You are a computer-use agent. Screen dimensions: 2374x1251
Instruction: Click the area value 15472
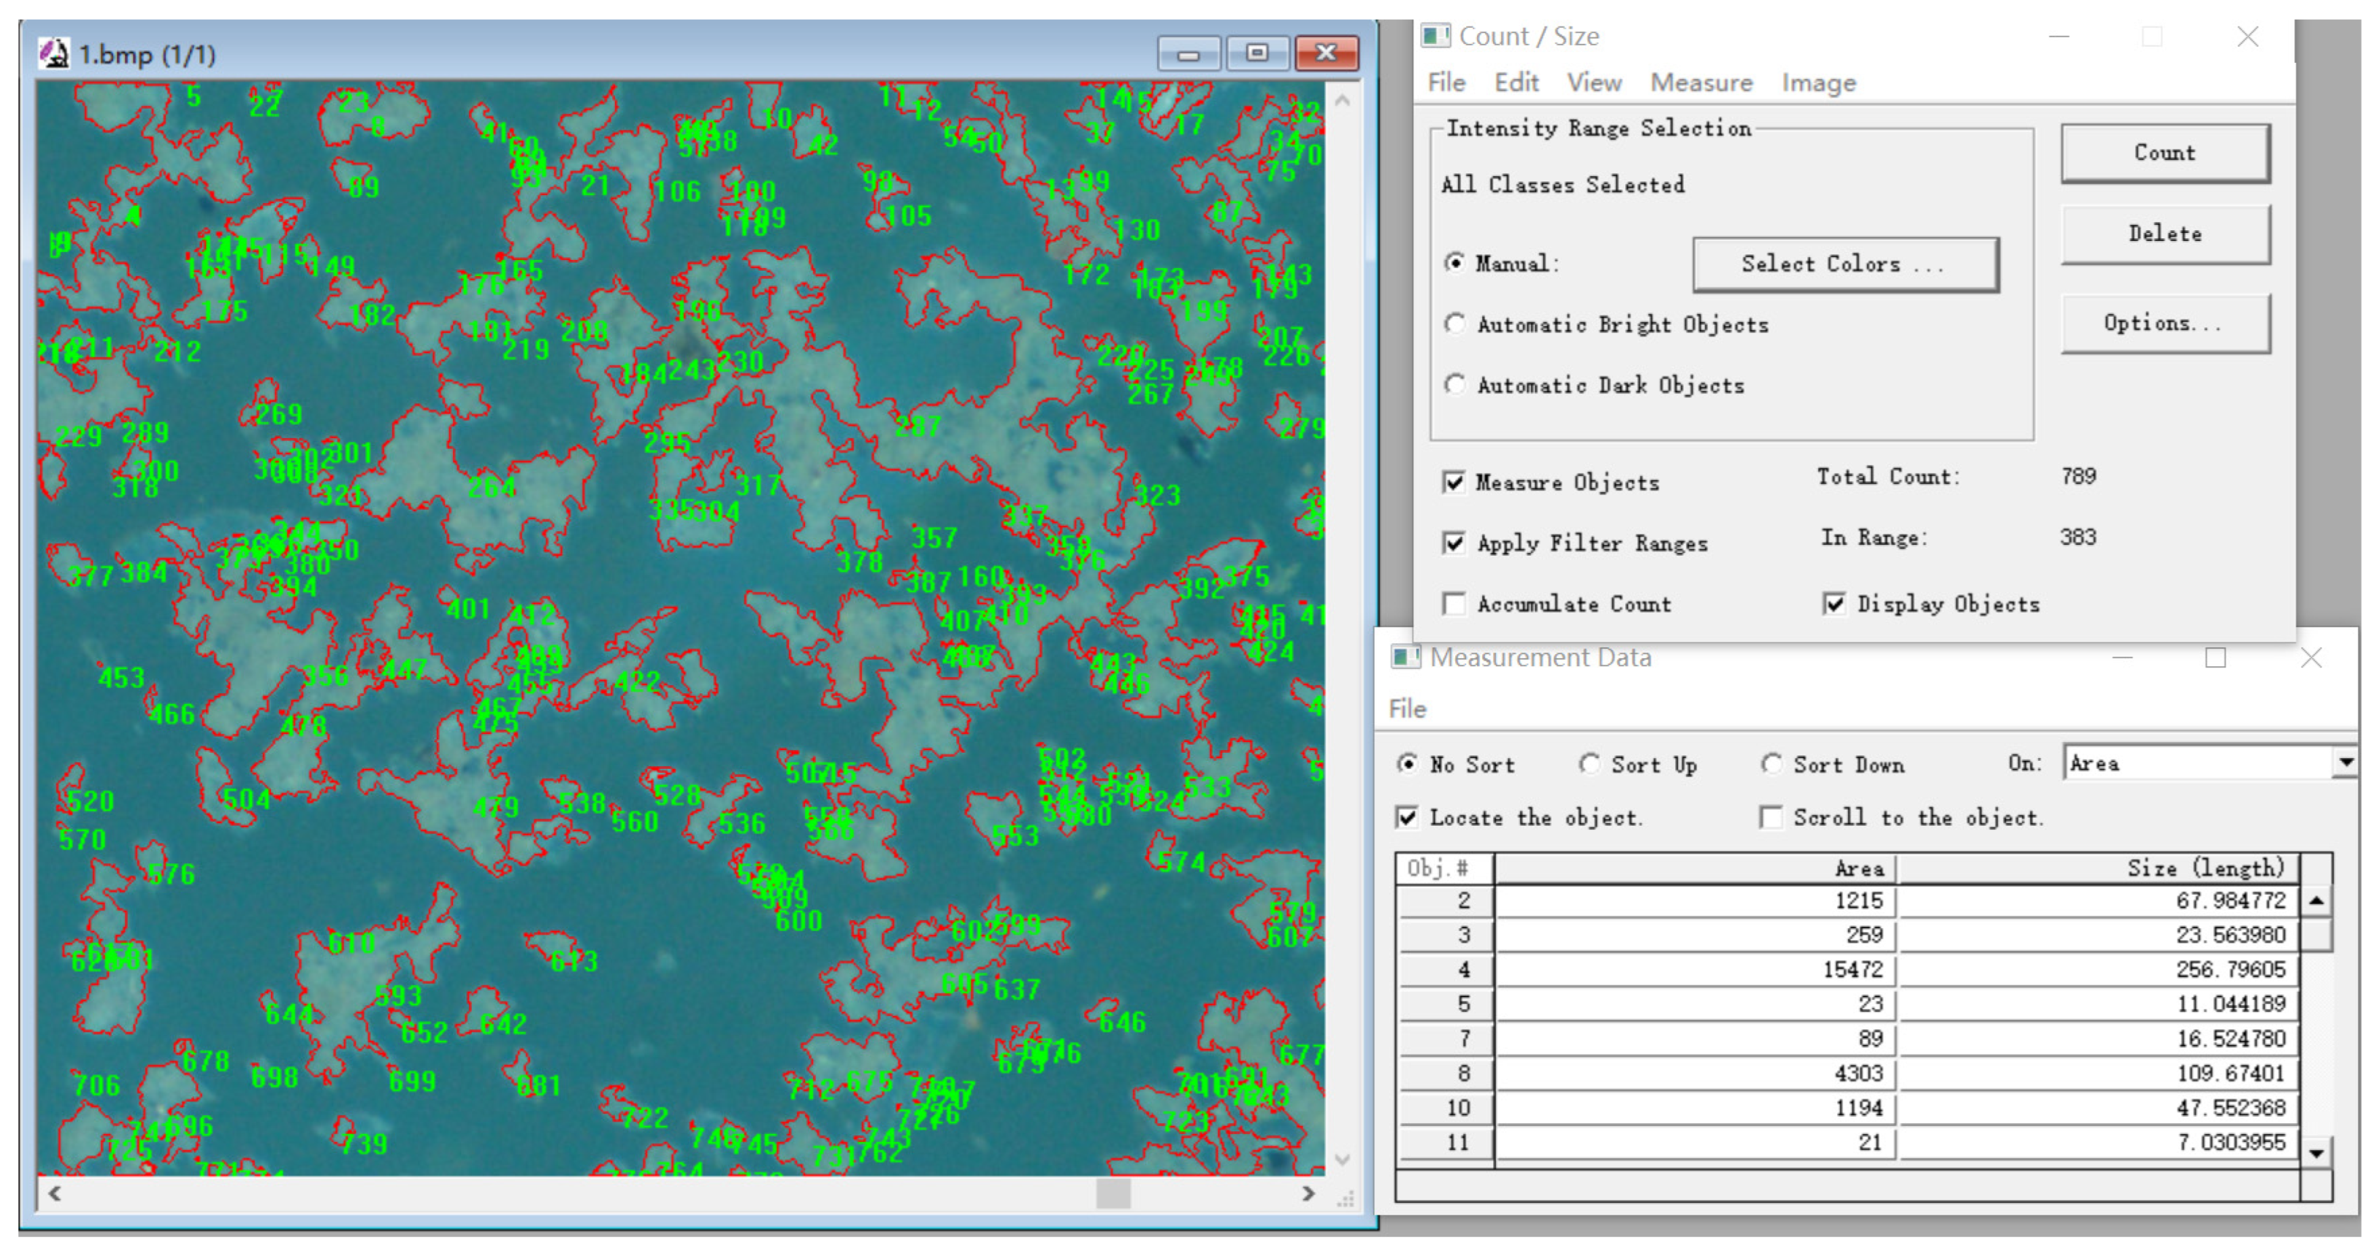[1853, 969]
